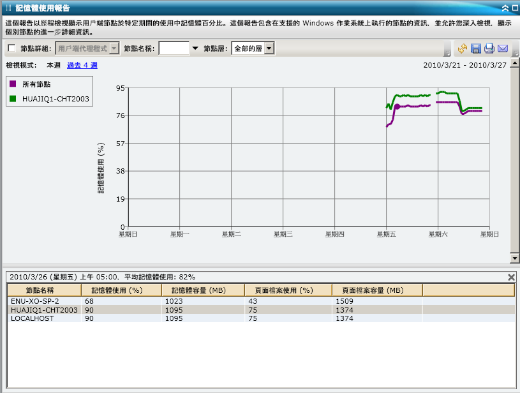
Task: Click the restore window icon beside the home icon
Action: pyautogui.click(x=514, y=7)
